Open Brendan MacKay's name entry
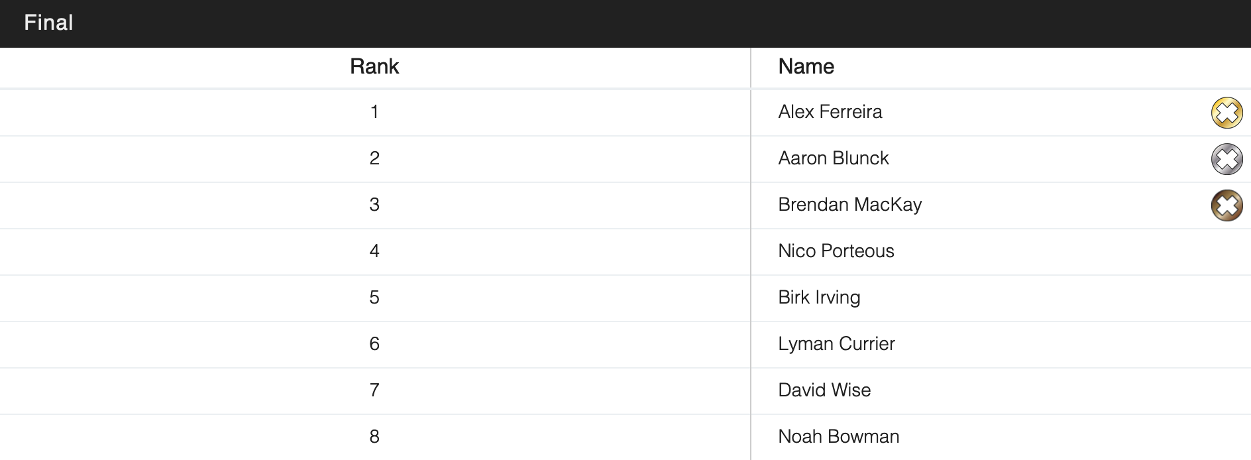 click(849, 205)
